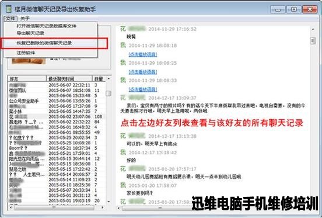322x218 pixels.
Task: Choose 恢复已删除的微信聊天记录 menu item
Action: 44,43
